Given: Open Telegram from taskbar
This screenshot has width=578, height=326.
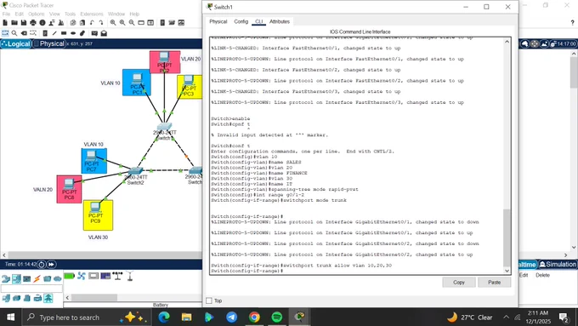Looking at the screenshot, I should (231, 317).
